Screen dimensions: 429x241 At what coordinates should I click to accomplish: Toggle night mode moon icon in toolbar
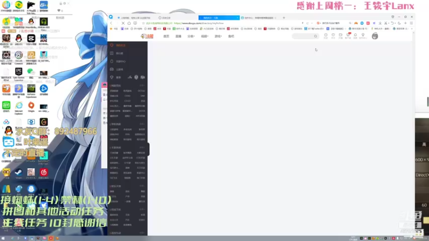400,23
